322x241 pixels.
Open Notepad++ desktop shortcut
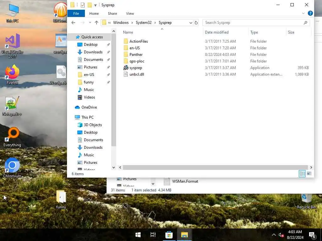point(12,106)
